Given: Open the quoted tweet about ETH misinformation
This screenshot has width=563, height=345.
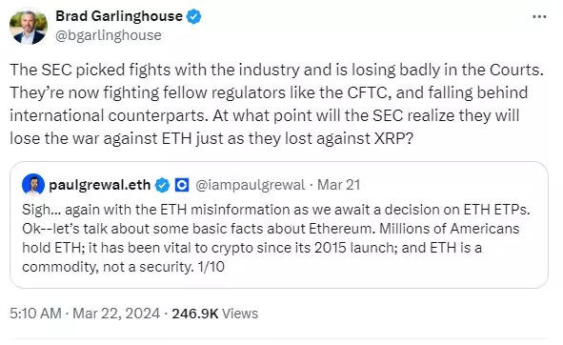Looking at the screenshot, I should (x=278, y=225).
